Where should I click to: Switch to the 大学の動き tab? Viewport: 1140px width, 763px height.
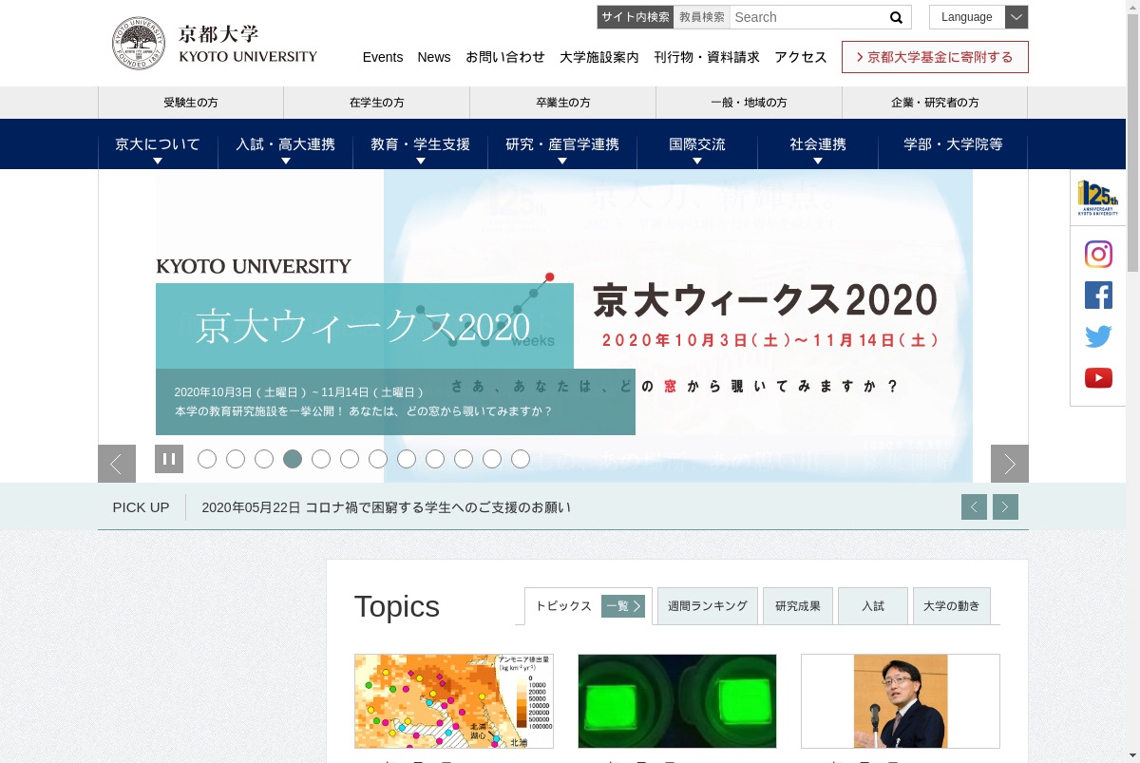pyautogui.click(x=952, y=606)
